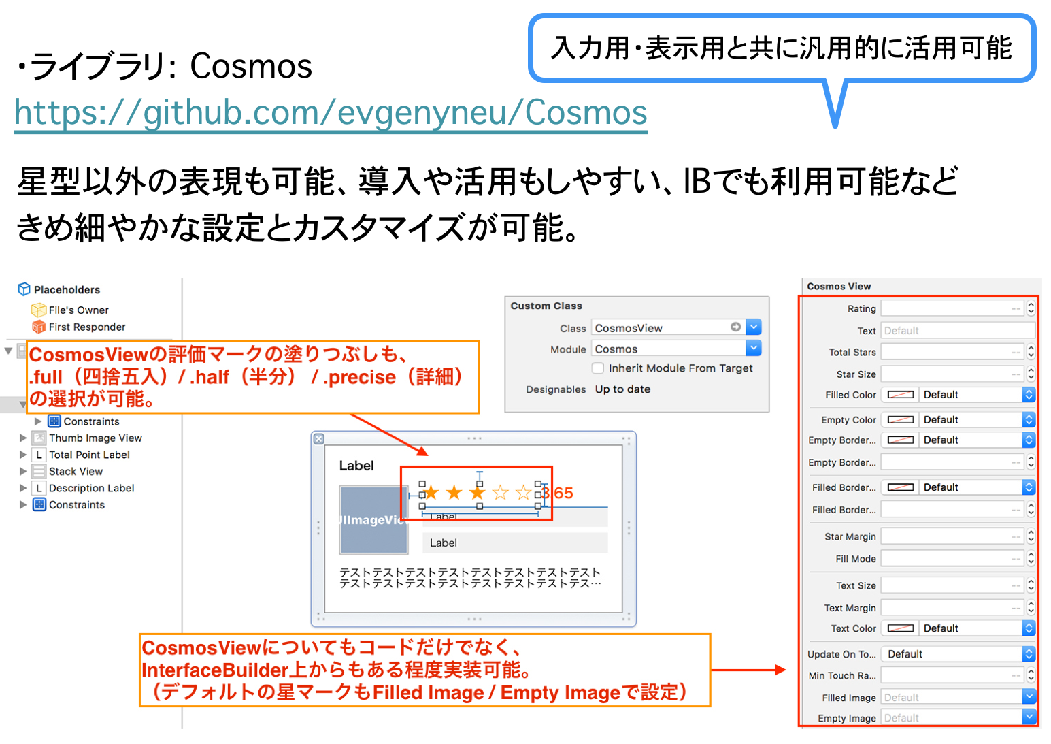This screenshot has height=744, width=1051.
Task: Click the Text Color swatch
Action: pyautogui.click(x=901, y=628)
